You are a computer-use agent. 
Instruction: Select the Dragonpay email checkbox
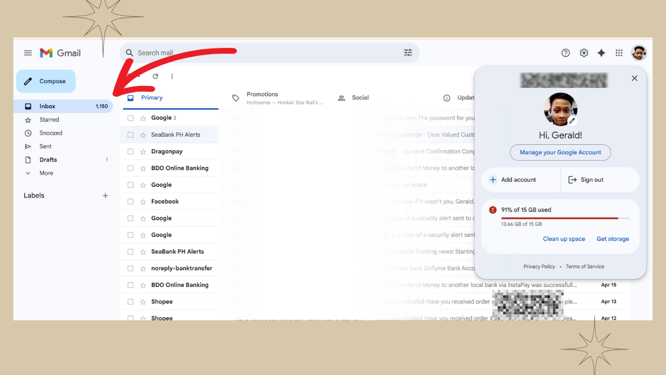[131, 152]
